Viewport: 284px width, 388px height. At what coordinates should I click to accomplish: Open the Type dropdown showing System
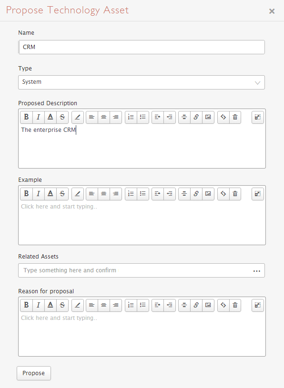142,82
